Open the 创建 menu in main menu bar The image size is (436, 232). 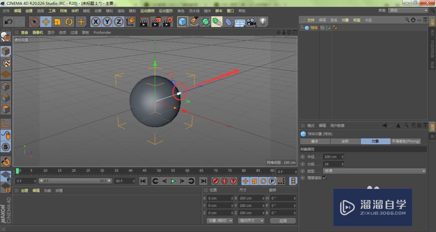(29, 11)
